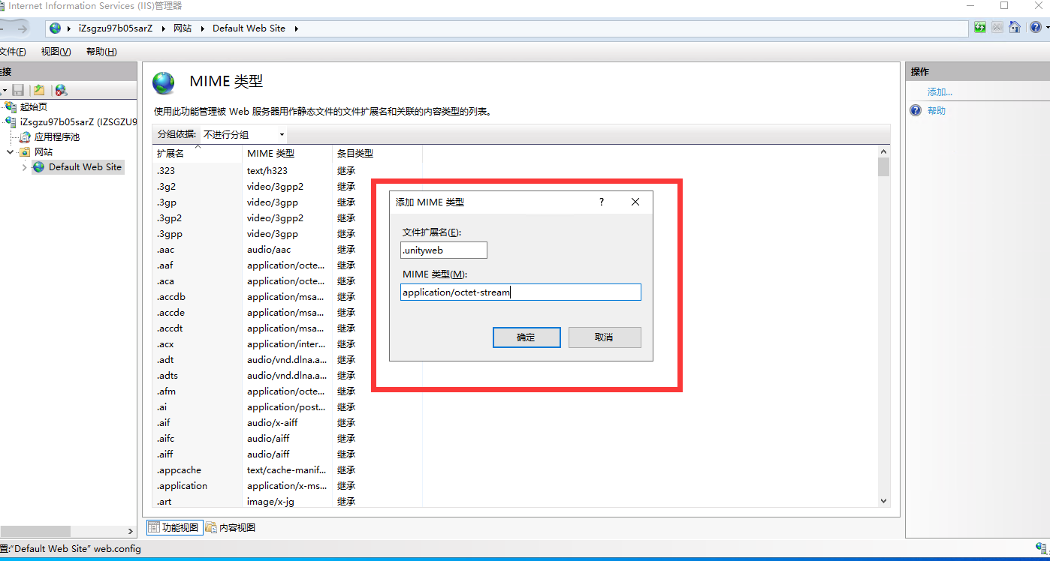Click the green refresh page icon
Screen dimensions: 1050x561
coord(980,28)
